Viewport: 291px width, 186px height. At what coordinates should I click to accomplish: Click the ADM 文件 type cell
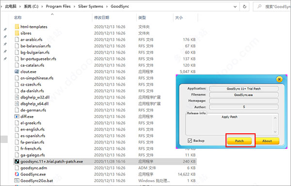(x=147, y=168)
